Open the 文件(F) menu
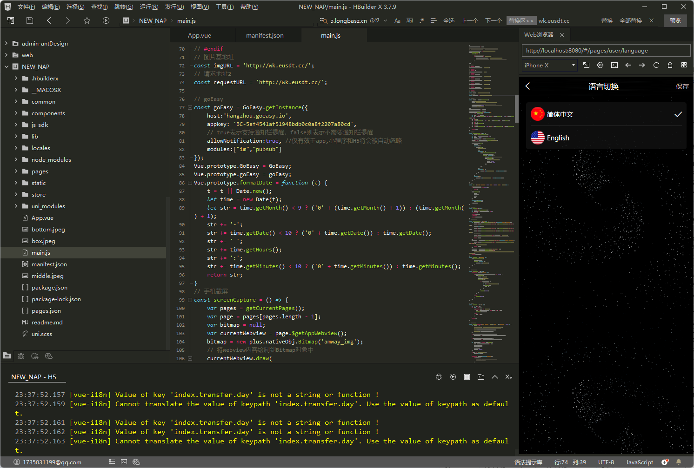The width and height of the screenshot is (694, 468). point(26,7)
